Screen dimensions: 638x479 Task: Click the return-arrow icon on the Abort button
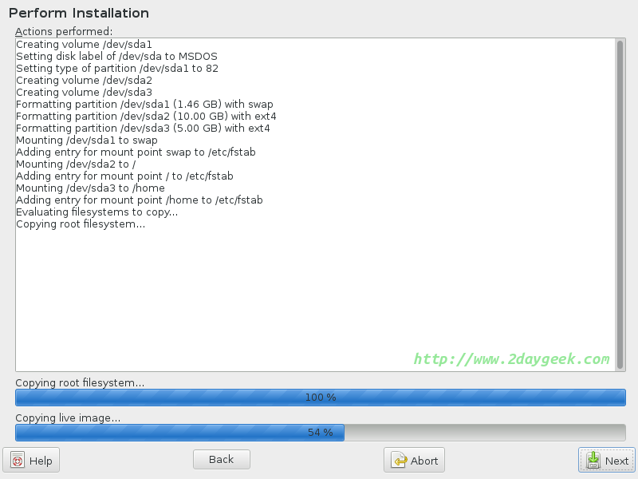[399, 461]
